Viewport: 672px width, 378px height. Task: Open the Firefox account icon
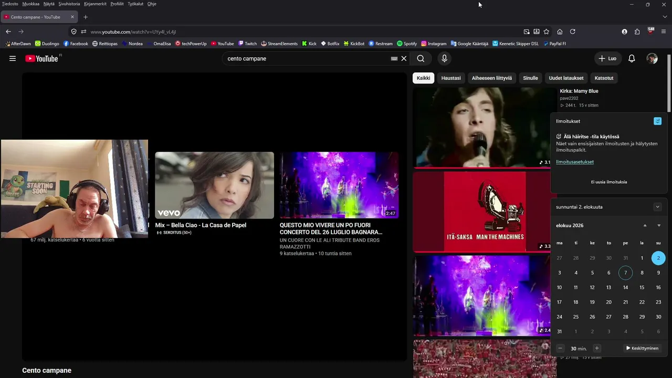pos(624,31)
